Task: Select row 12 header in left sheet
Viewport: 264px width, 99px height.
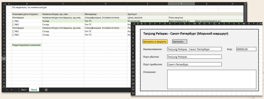Action: pos(4,45)
